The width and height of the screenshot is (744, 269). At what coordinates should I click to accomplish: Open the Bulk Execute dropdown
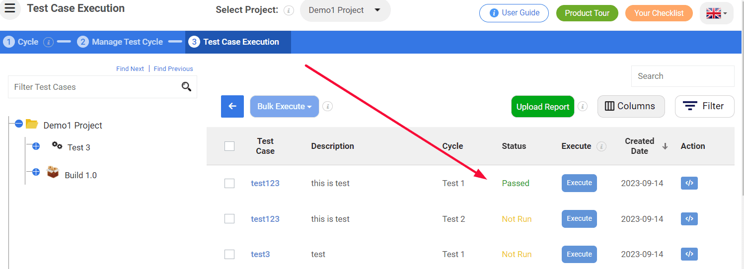click(x=285, y=106)
